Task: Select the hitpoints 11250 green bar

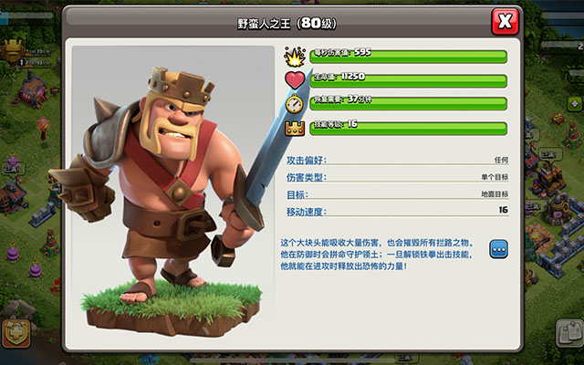Action: (x=408, y=80)
